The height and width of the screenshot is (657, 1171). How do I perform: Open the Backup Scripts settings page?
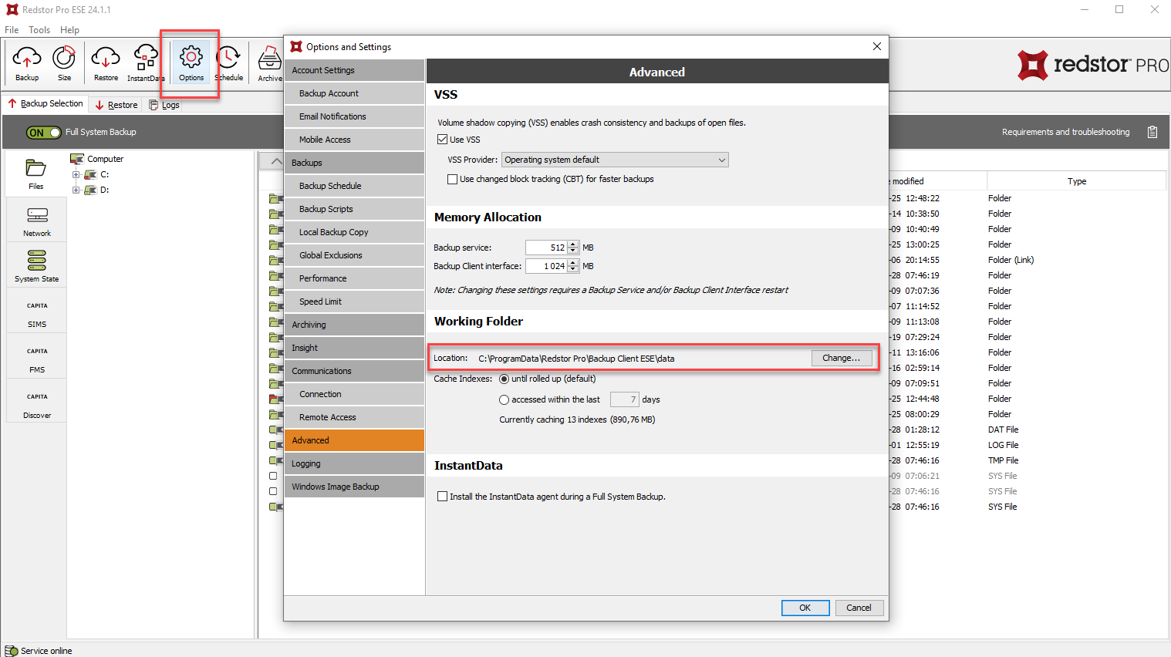coord(354,209)
